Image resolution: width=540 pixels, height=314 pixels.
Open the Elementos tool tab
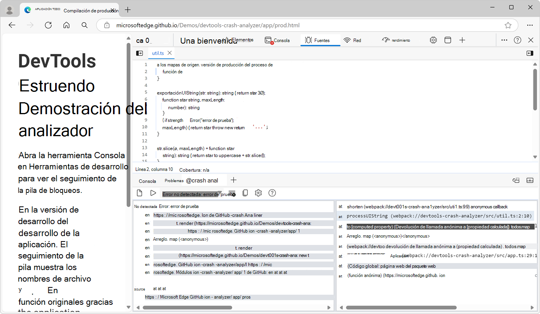(x=238, y=40)
